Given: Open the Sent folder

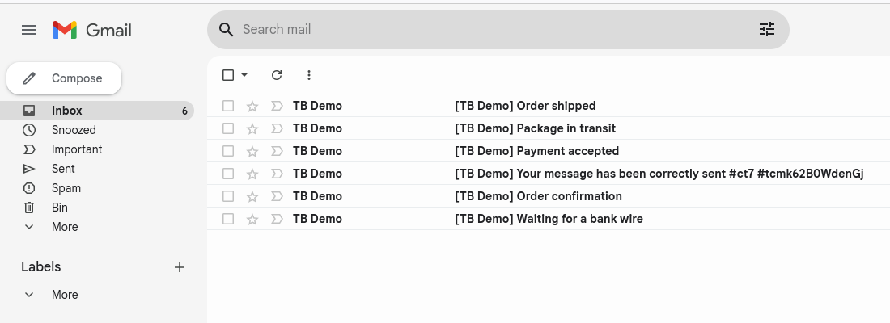Looking at the screenshot, I should 63,169.
